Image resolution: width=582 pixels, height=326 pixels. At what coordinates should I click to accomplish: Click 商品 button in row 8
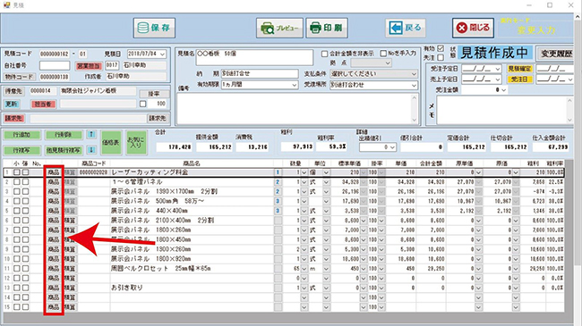(x=54, y=239)
